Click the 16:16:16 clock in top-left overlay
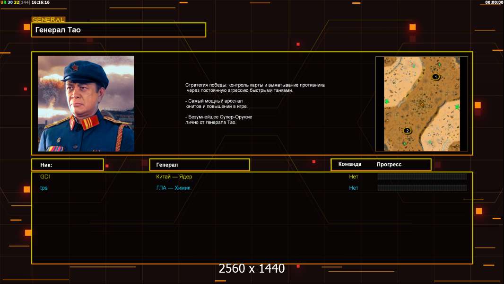Viewport: 504px width, 284px height. [x=41, y=2]
